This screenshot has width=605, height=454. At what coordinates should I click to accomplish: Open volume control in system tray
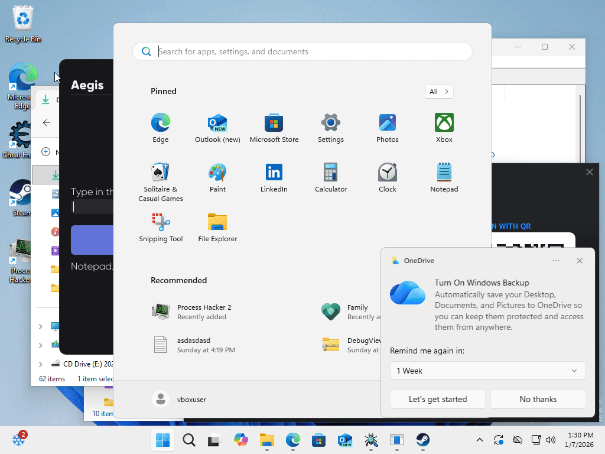[551, 440]
